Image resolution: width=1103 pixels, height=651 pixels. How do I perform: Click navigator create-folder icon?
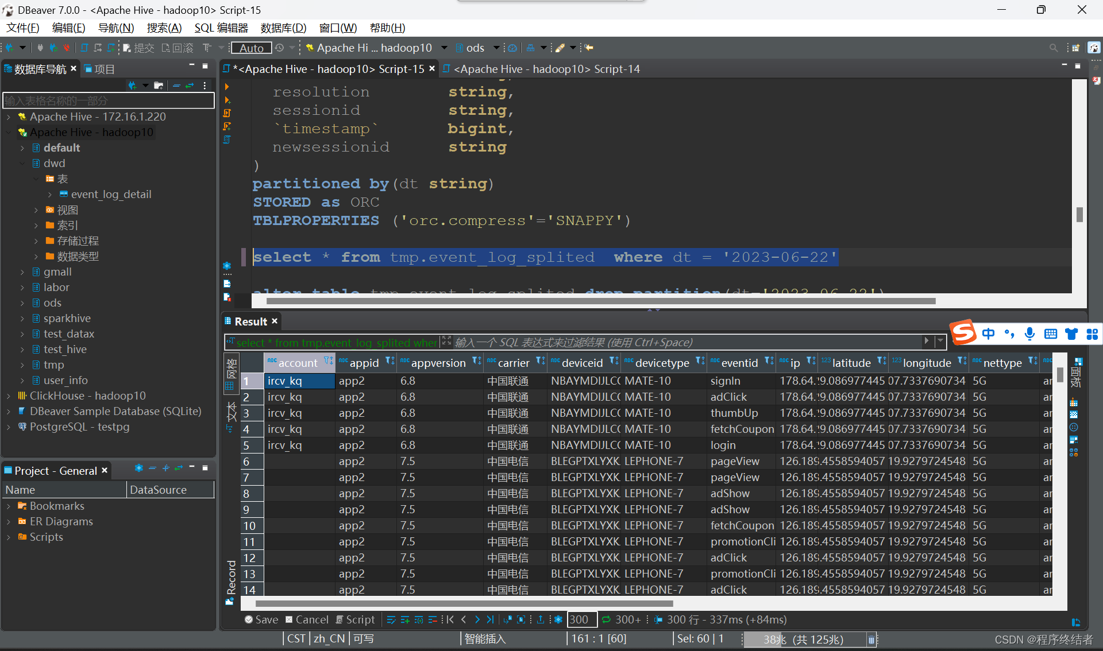[159, 86]
